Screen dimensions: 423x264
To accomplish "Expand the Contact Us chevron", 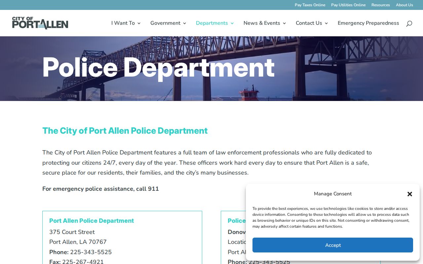I will click(326, 23).
